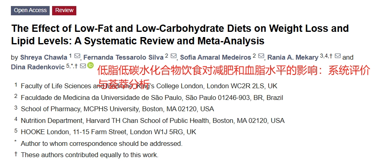382x166 pixels.
Task: Click envelope icon after Rania A. Mekary
Action: 338,56
